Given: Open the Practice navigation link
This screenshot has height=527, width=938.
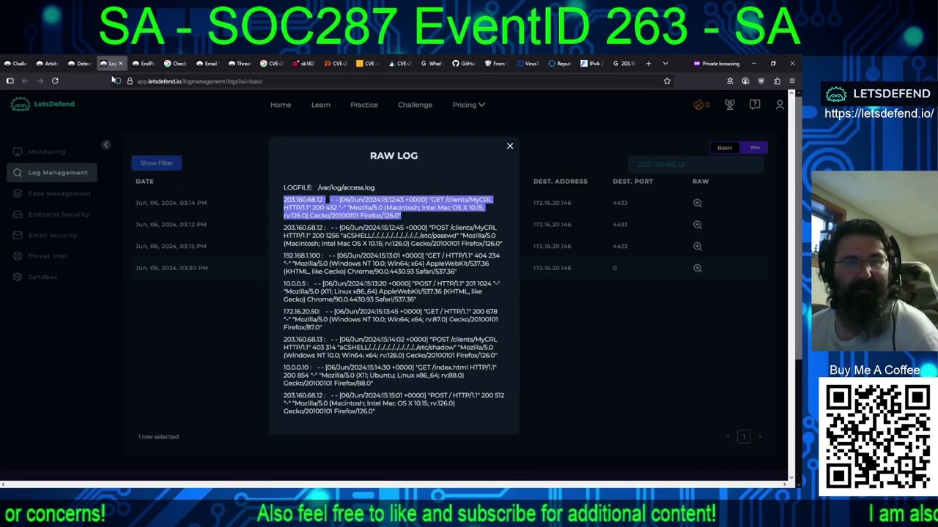Looking at the screenshot, I should [364, 105].
